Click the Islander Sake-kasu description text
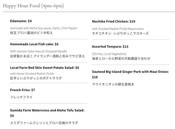Screen dimensions: 175x129 [38, 51]
